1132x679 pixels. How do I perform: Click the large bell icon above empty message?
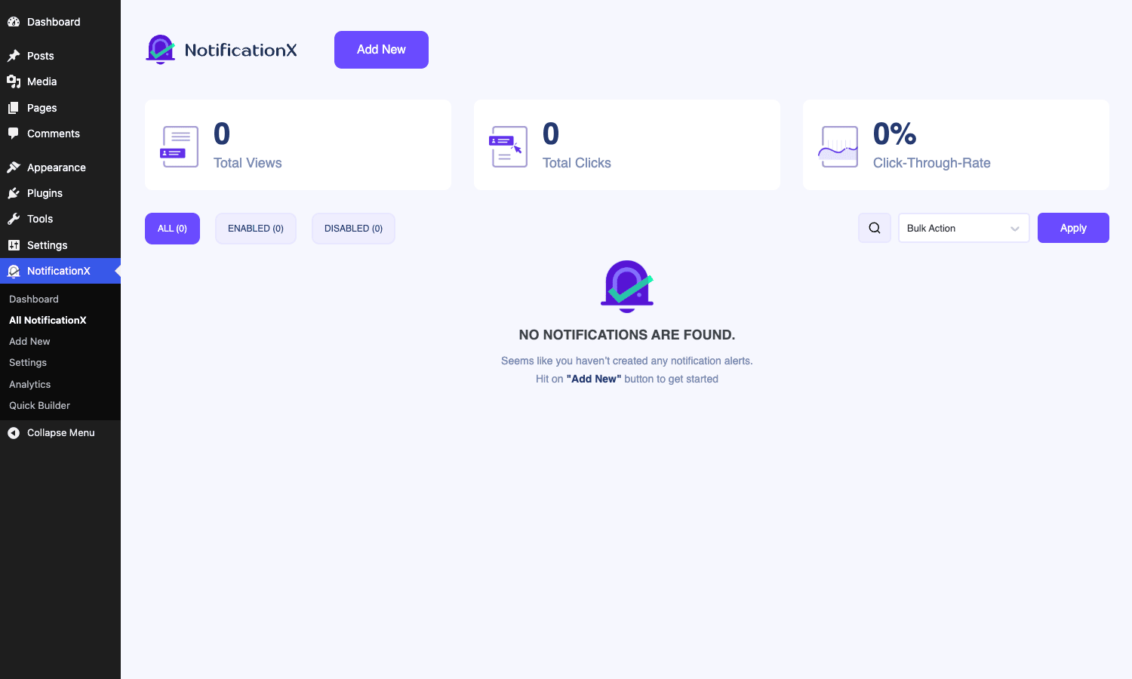[x=627, y=287]
